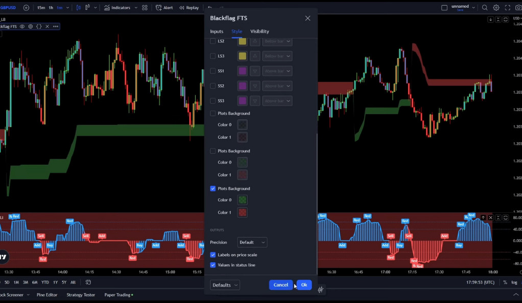Enable the first Plots Background checkbox

pos(212,113)
